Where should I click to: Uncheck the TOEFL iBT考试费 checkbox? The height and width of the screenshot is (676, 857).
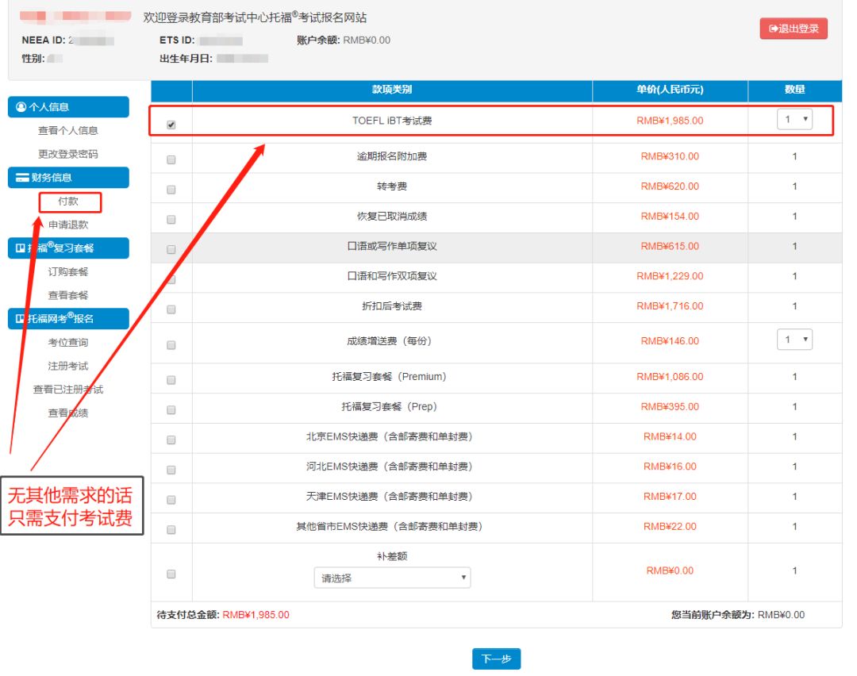(171, 125)
